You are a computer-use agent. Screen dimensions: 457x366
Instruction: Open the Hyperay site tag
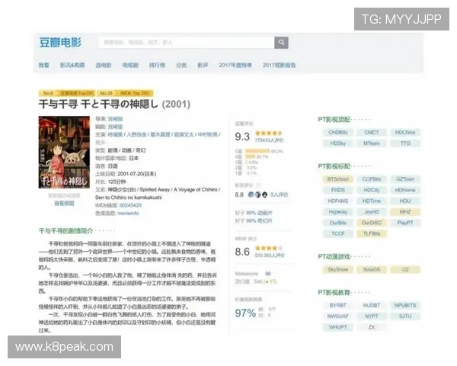click(338, 212)
